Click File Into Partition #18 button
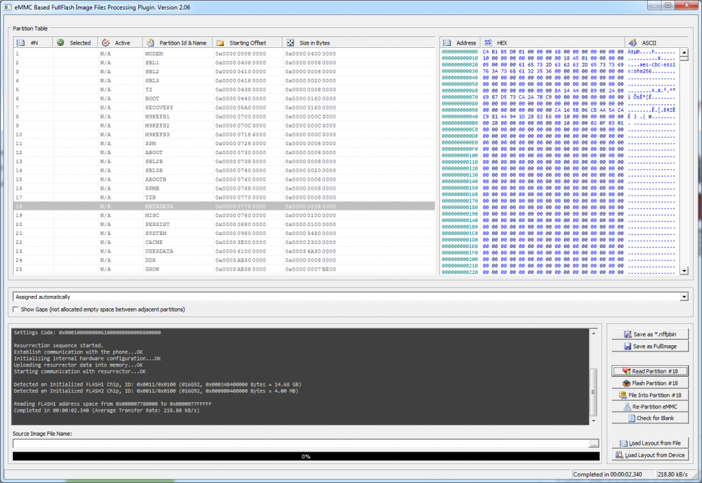702x483 pixels. pos(650,395)
